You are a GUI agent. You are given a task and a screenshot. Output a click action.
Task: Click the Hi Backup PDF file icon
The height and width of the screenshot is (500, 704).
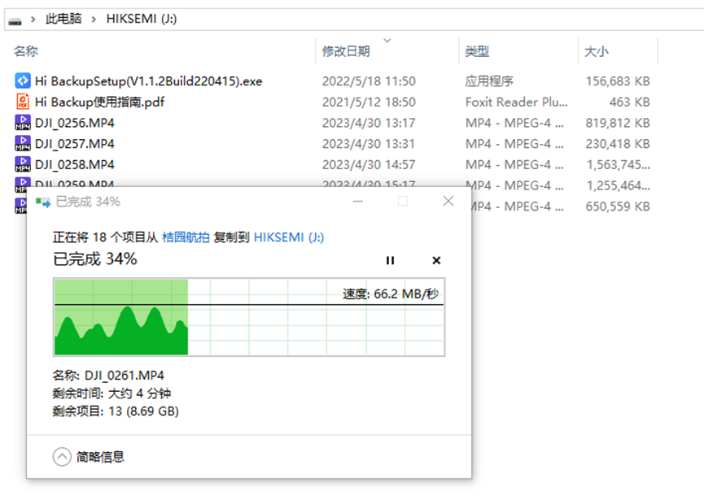pos(23,102)
